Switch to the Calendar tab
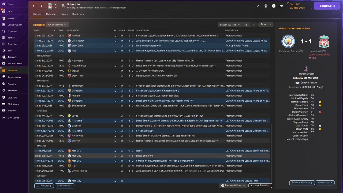 click(51, 14)
